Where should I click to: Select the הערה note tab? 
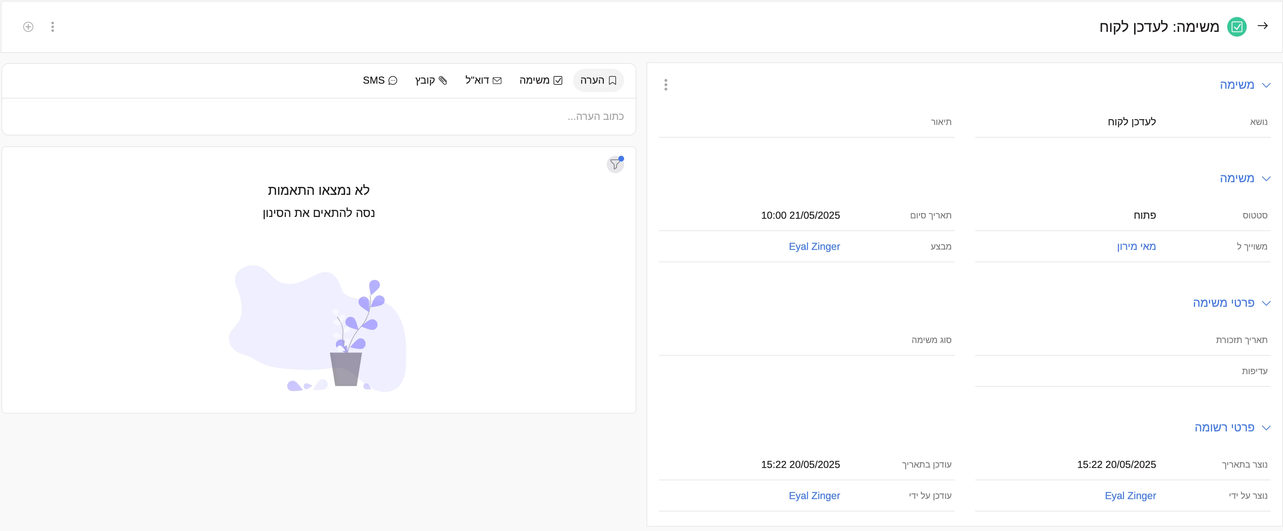(x=598, y=80)
